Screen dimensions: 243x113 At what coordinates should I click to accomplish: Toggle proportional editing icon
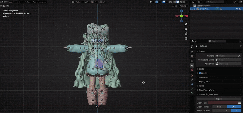101,2
